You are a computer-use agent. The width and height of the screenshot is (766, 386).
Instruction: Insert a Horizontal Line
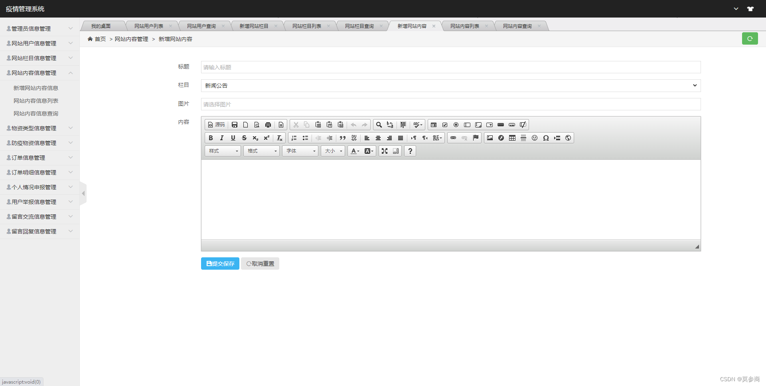coord(523,138)
